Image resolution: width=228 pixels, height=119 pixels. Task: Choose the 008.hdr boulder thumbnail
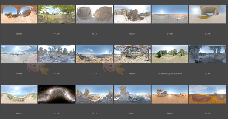(94, 14)
